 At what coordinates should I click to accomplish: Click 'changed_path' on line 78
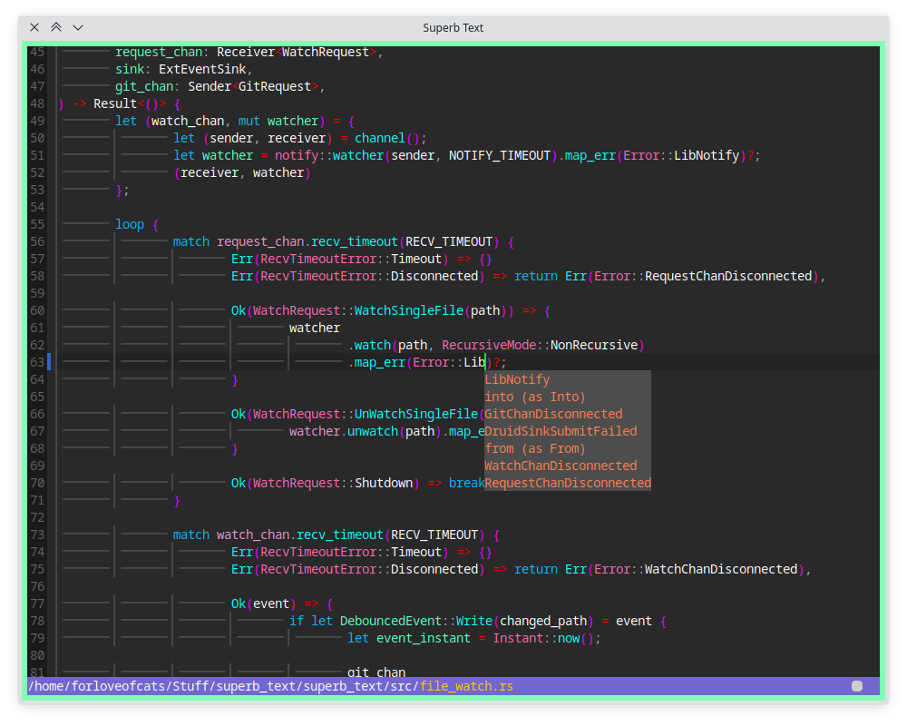[x=543, y=622]
